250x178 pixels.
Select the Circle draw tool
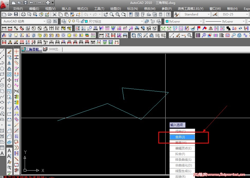pyautogui.click(x=2, y=85)
